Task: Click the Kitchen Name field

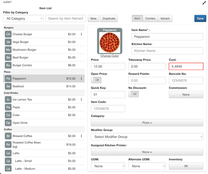Action: pos(167,51)
